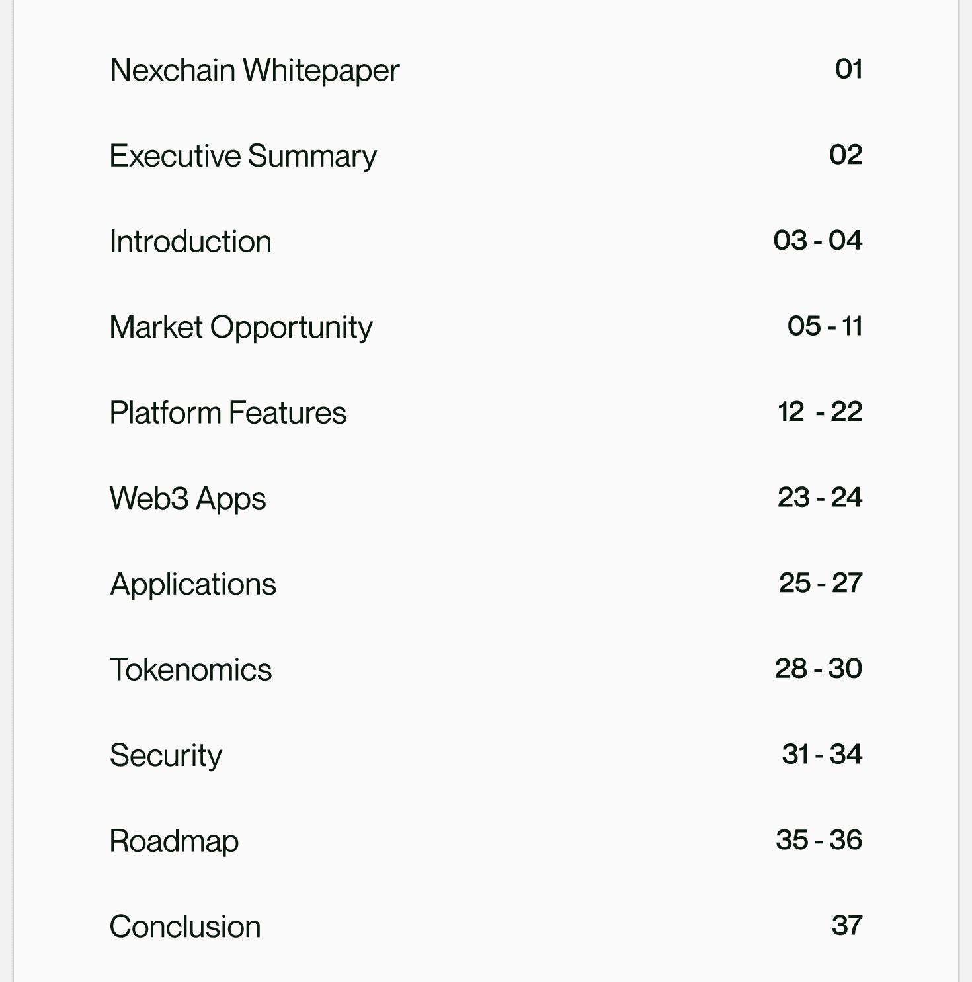Click page range 35 - 36
Viewport: 972px width, 982px height.
819,840
